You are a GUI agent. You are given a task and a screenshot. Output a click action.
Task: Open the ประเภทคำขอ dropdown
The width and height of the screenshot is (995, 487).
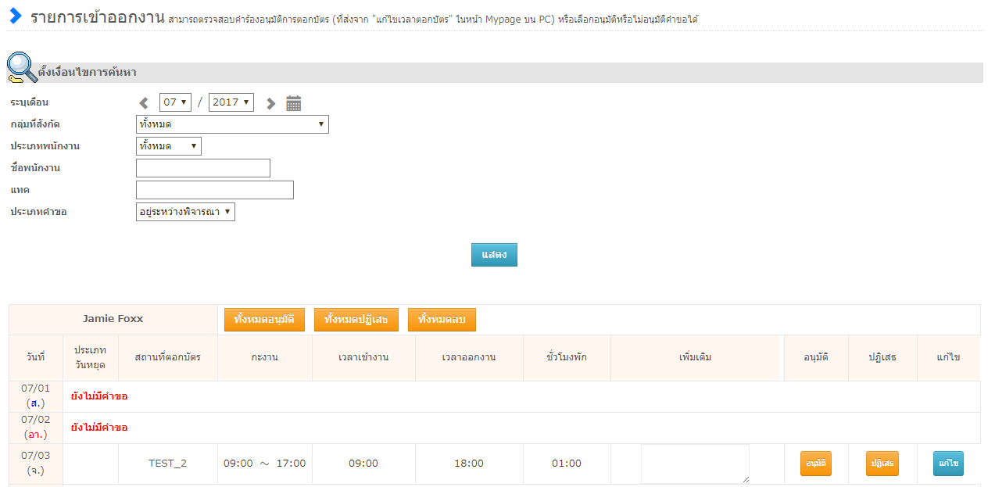(185, 212)
